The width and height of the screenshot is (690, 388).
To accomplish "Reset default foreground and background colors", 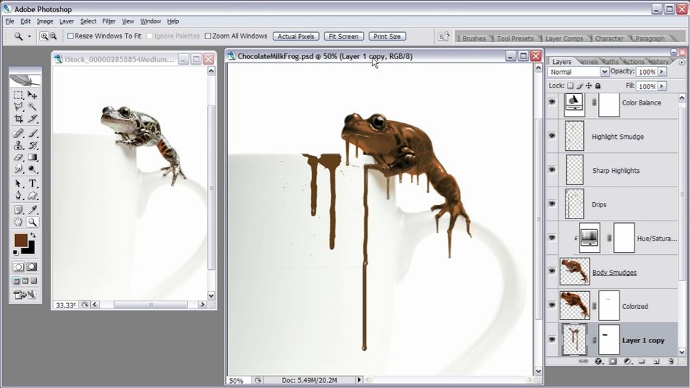I will [16, 253].
